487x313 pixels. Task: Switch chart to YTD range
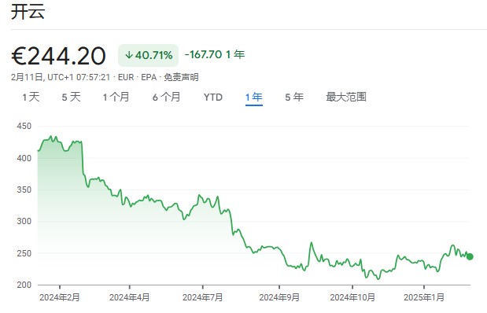[x=213, y=98]
